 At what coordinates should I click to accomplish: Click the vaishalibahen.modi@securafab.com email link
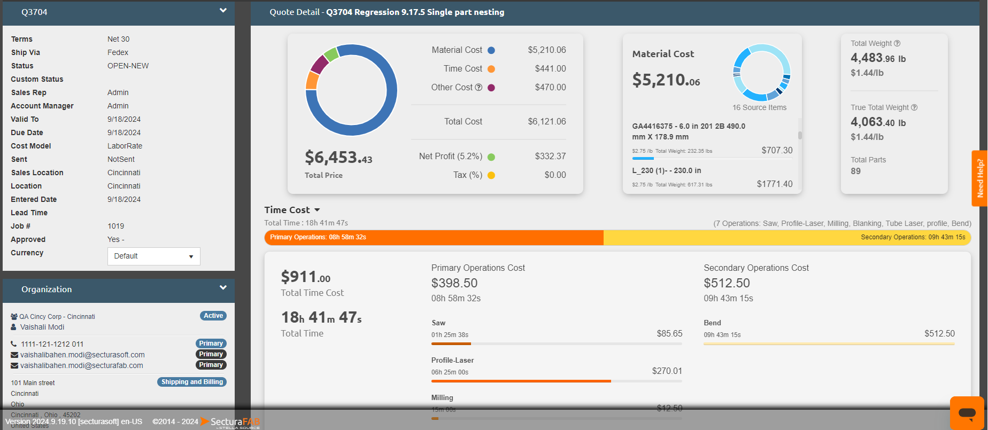81,365
